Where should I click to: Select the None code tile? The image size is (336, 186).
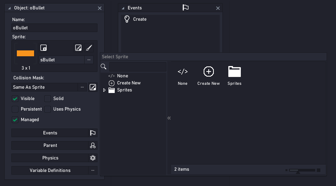[182, 75]
